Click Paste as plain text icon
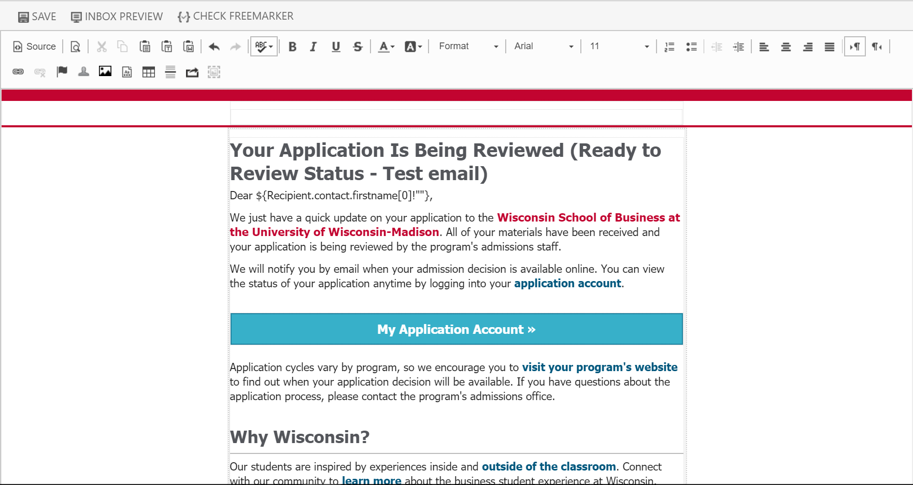 point(167,47)
